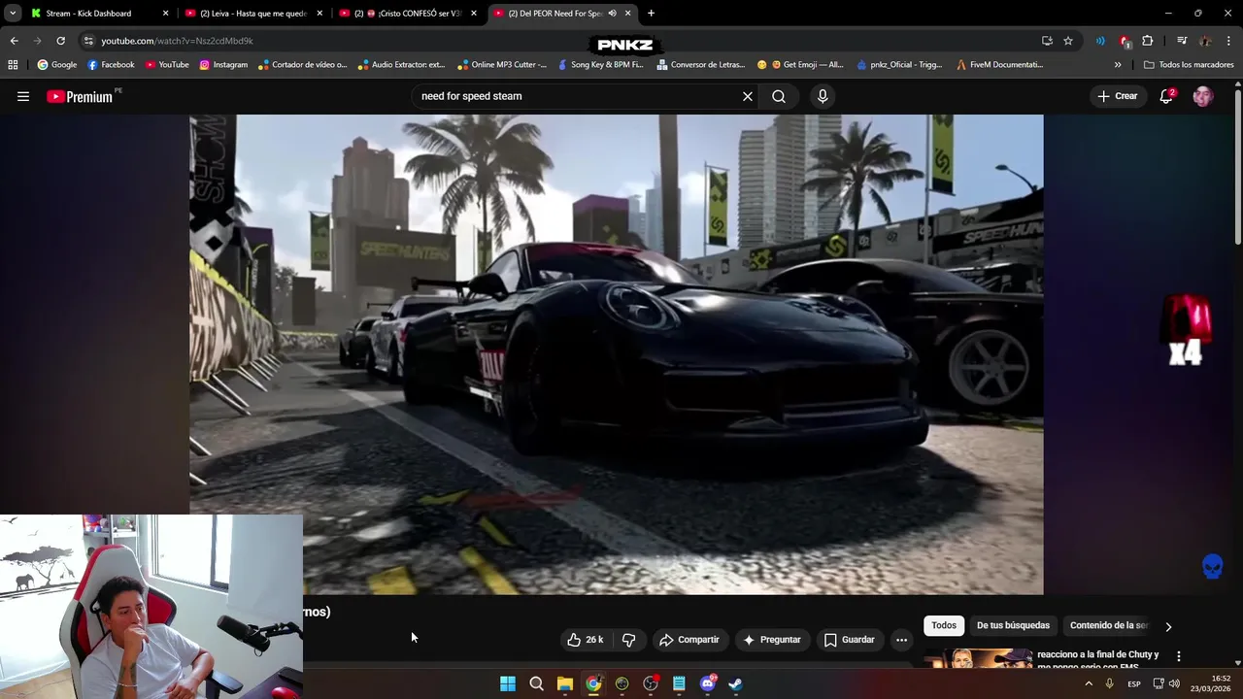This screenshot has width=1243, height=699.
Task: Run search with magnifier button
Action: point(779,96)
